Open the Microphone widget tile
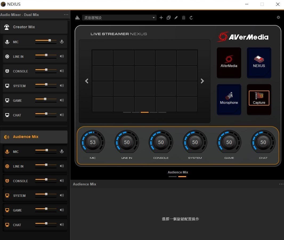This screenshot has width=284, height=240. click(229, 99)
